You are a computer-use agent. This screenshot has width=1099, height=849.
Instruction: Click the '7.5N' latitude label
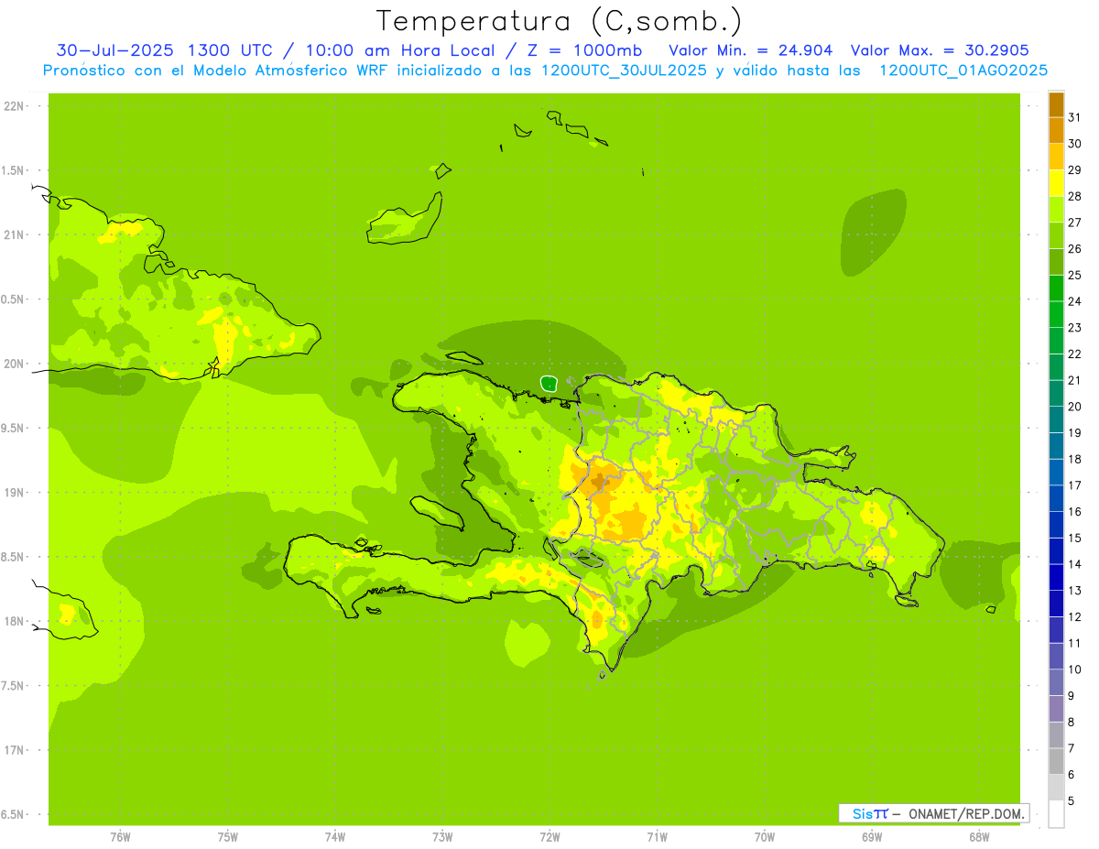(14, 686)
